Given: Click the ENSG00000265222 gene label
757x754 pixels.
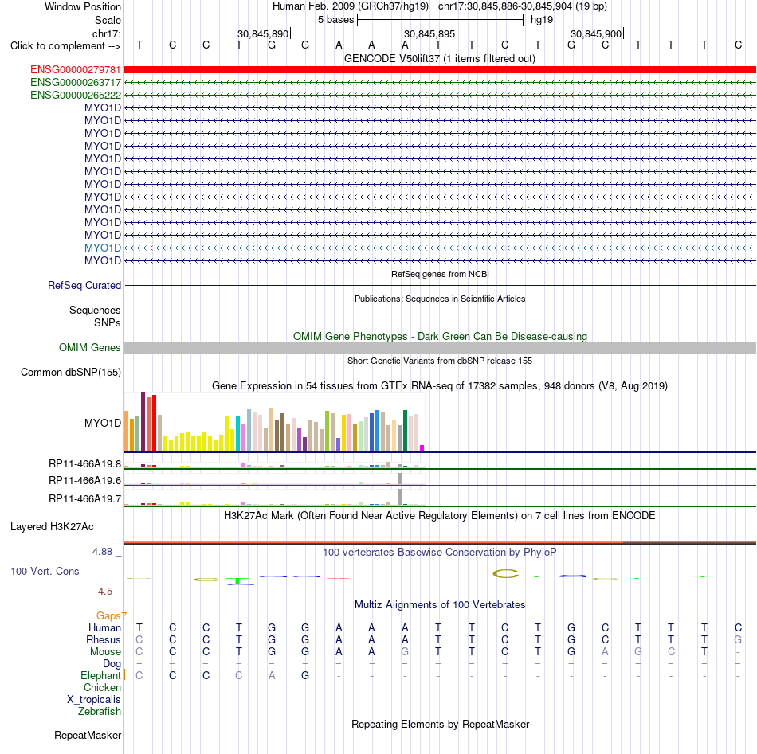Looking at the screenshot, I should point(76,95).
